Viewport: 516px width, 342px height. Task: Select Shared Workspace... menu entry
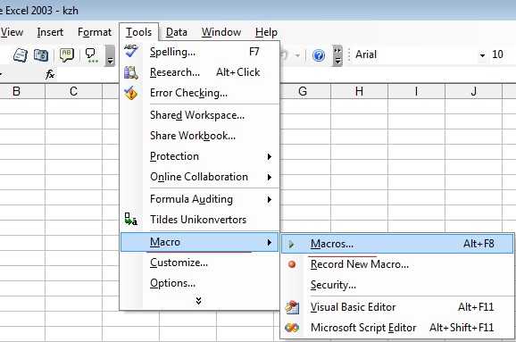point(200,115)
